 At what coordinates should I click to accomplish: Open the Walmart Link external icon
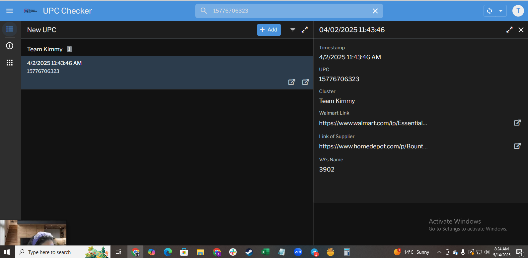click(x=517, y=123)
